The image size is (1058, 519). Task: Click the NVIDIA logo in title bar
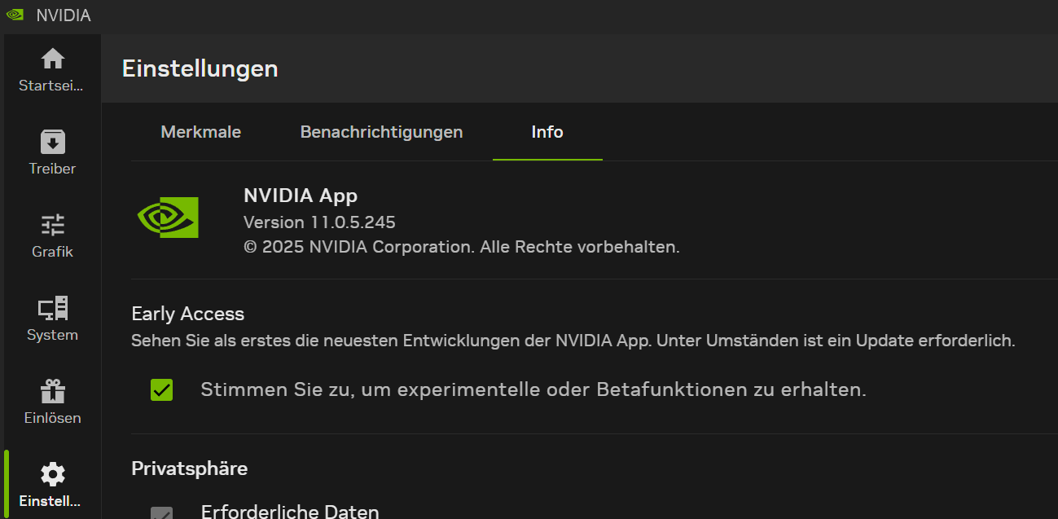(x=15, y=15)
